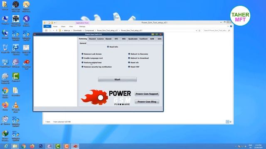266x149 pixels.
Task: Switch Explorer to large icons view
Action: 230,122
